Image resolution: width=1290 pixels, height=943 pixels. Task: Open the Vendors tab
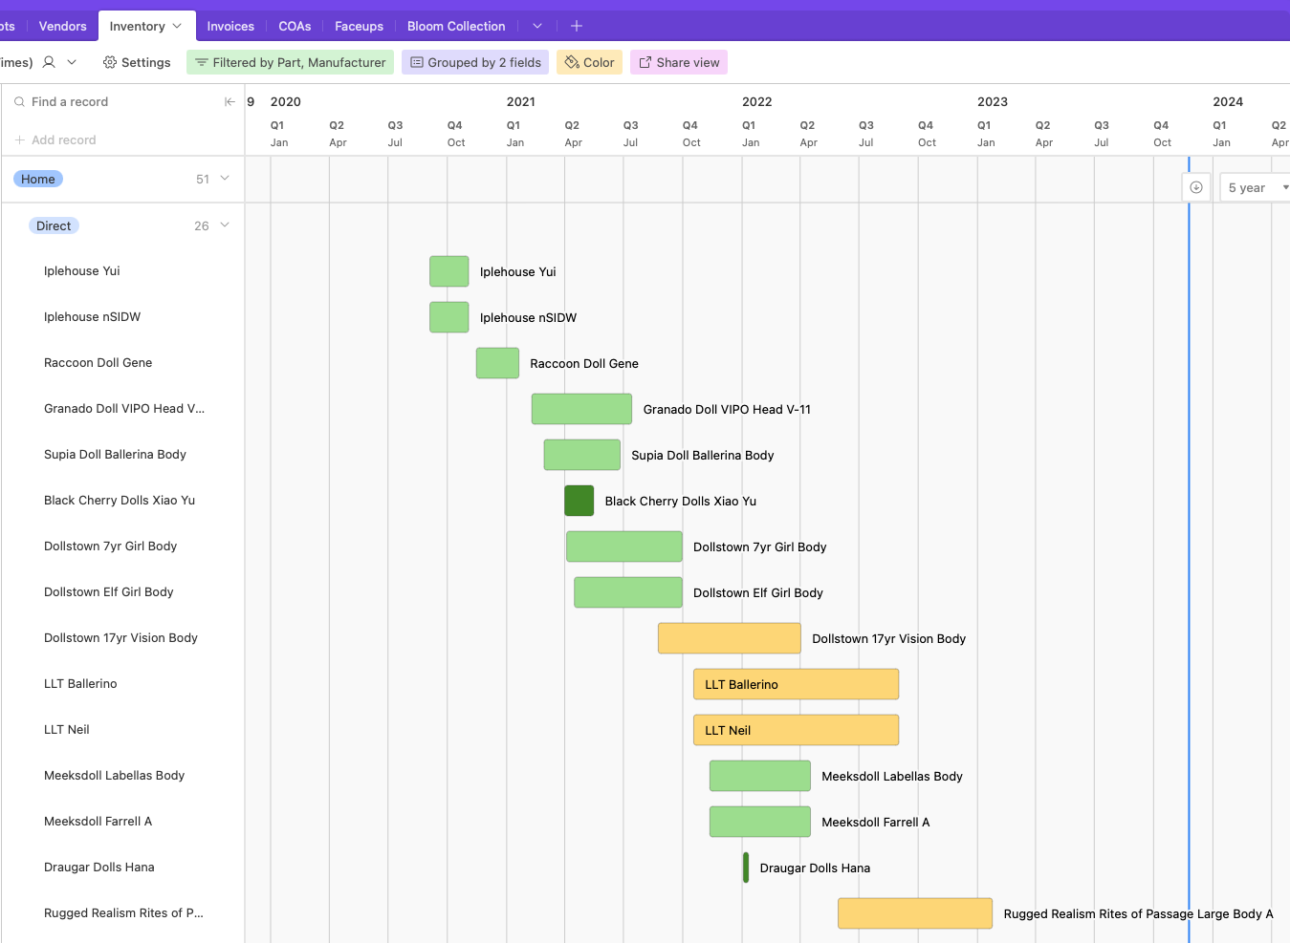pos(62,26)
